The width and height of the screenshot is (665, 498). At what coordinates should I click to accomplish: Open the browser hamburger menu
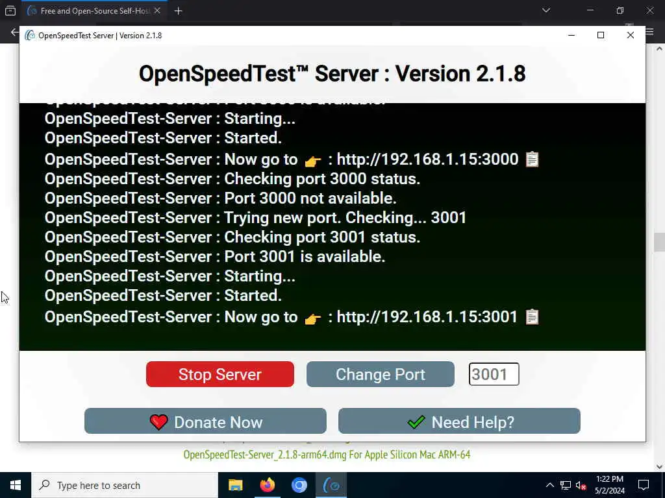click(649, 32)
